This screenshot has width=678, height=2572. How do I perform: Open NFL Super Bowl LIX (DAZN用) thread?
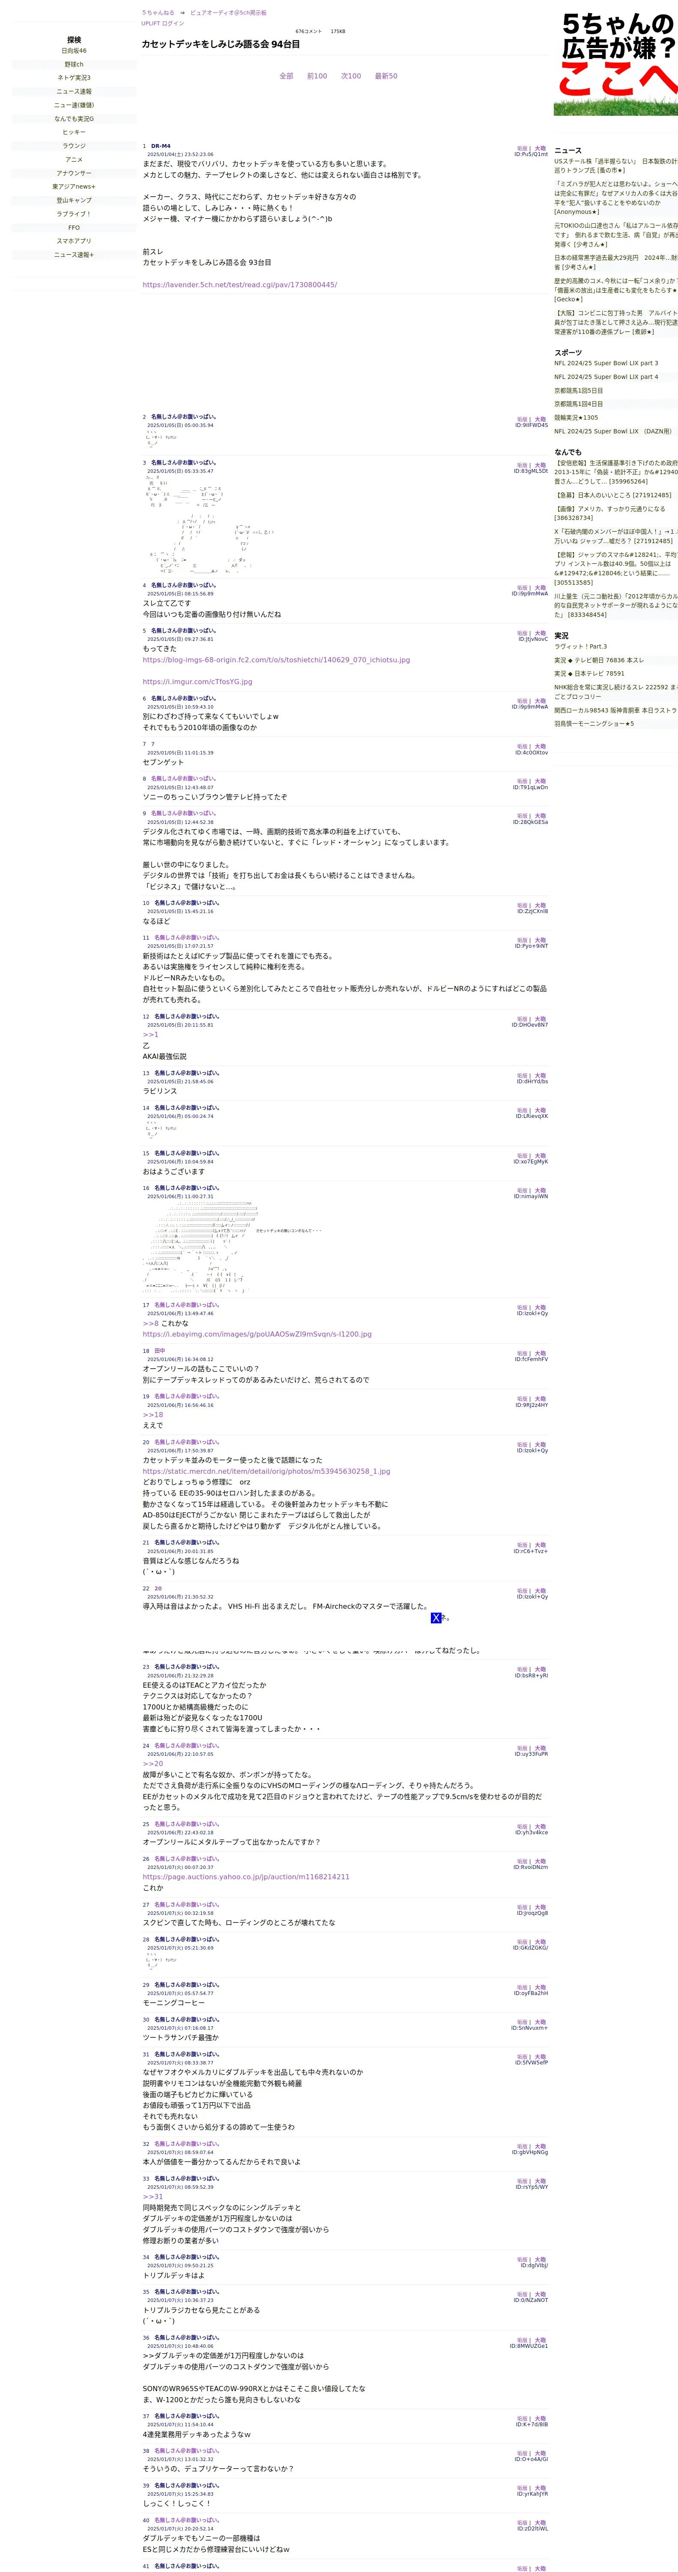[613, 431]
